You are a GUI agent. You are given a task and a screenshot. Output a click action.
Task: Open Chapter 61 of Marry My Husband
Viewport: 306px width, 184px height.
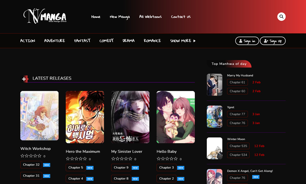coord(237,82)
